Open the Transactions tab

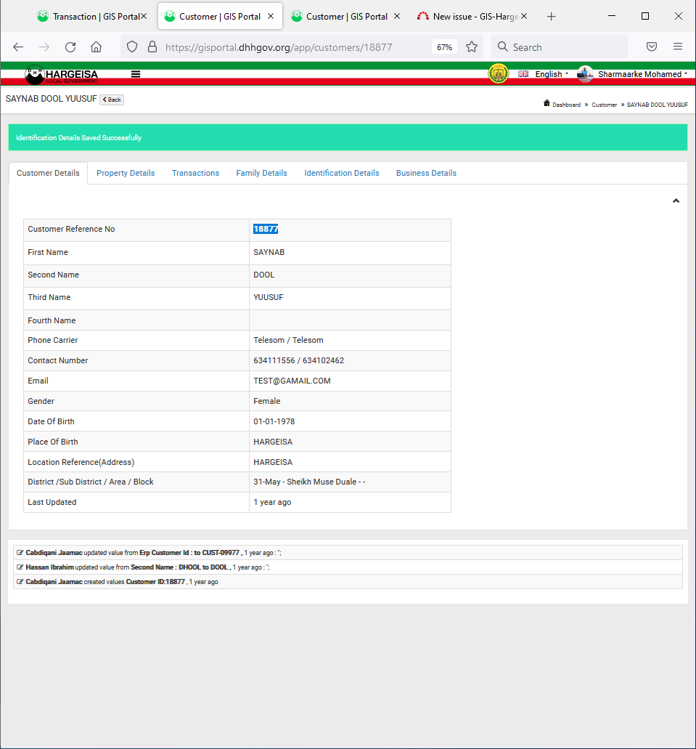pos(196,173)
